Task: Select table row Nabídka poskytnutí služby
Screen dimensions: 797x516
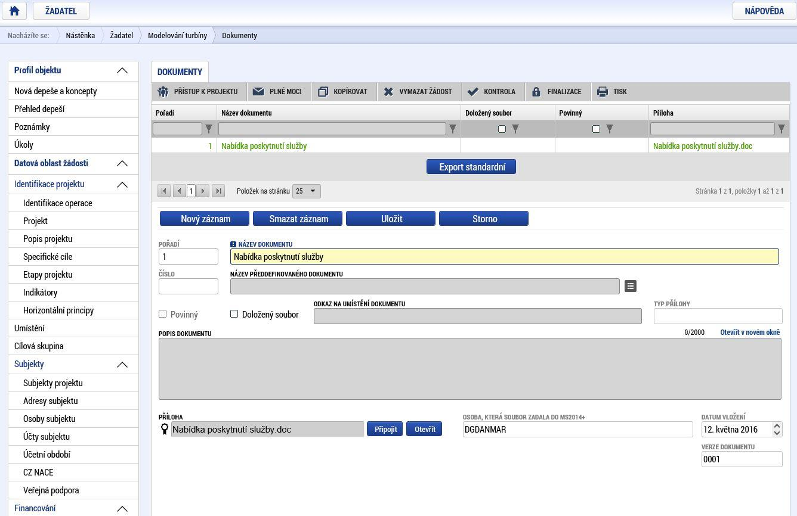Action: click(470, 145)
